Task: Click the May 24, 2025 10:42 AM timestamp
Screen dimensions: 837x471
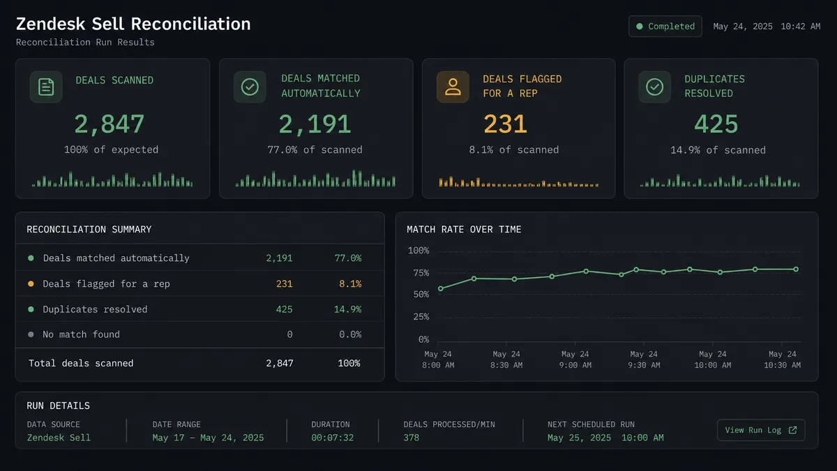Action: pyautogui.click(x=767, y=27)
